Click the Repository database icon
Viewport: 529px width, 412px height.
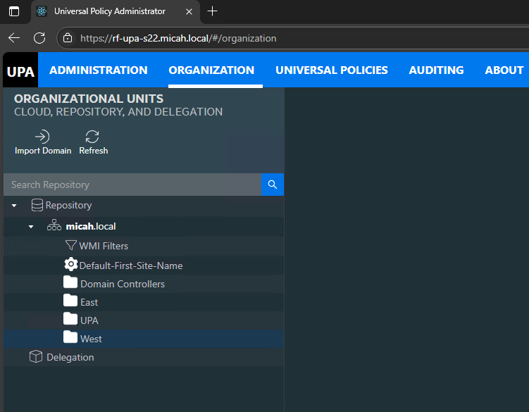point(37,206)
